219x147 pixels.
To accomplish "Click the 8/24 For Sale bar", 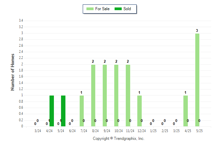I will tap(93, 96).
